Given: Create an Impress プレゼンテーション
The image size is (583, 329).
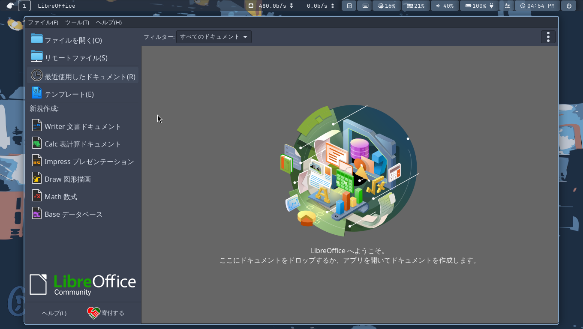Looking at the screenshot, I should (x=83, y=161).
